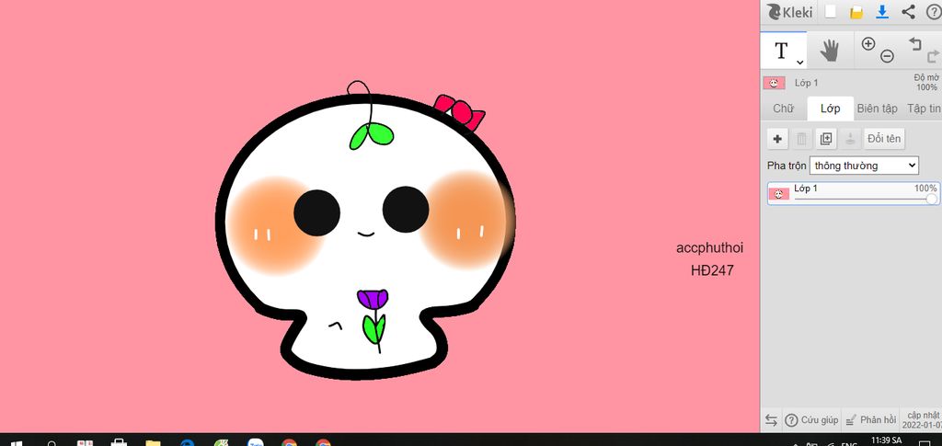Create a new blank image
Viewport: 942px width, 446px height.
click(x=831, y=12)
